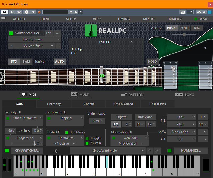Open the MIXER 1 menu
Screen dimensions: 213x178
click(x=149, y=19)
